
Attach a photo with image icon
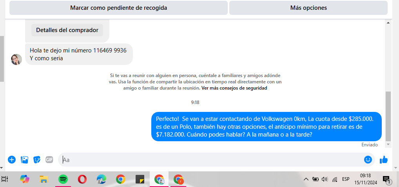tap(24, 160)
